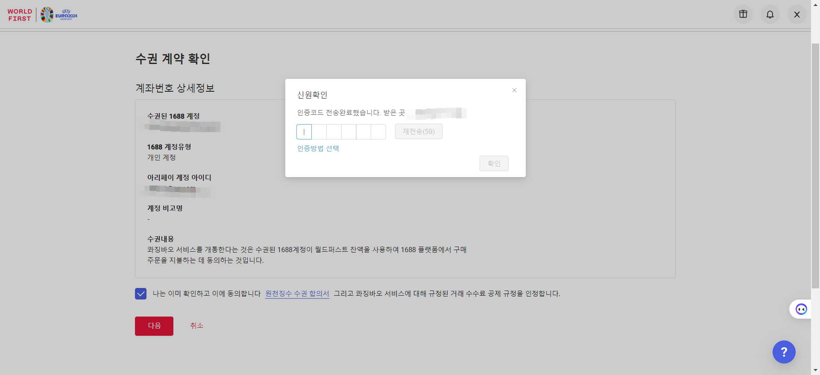Open the 원천징수 수권 합의서 link
This screenshot has width=820, height=375.
coord(297,294)
